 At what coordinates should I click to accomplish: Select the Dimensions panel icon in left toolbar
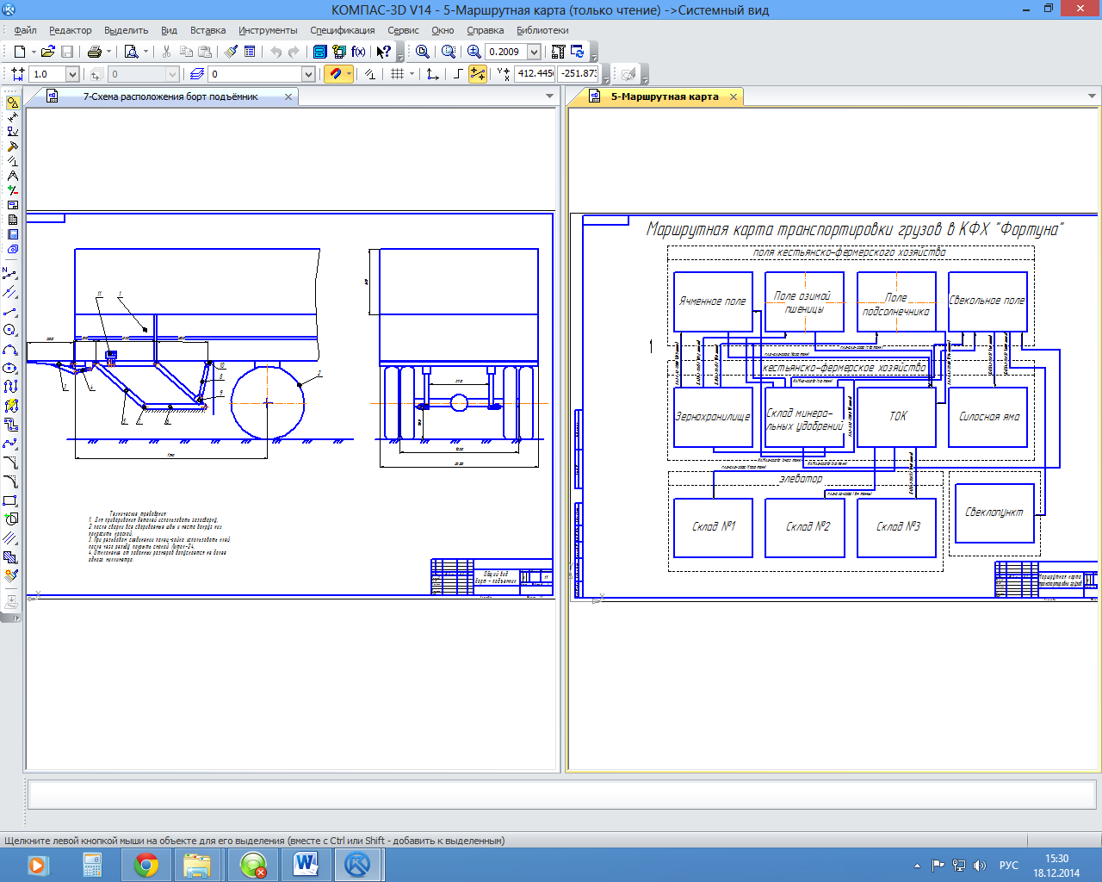tap(12, 117)
